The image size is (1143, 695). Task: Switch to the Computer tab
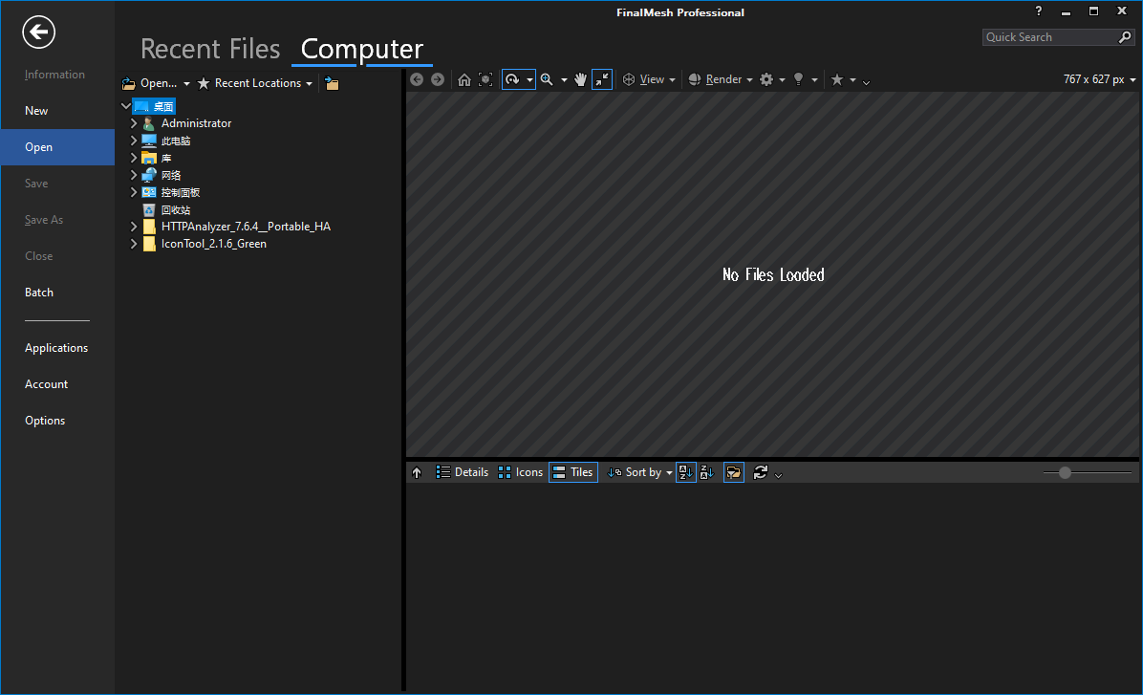coord(361,49)
